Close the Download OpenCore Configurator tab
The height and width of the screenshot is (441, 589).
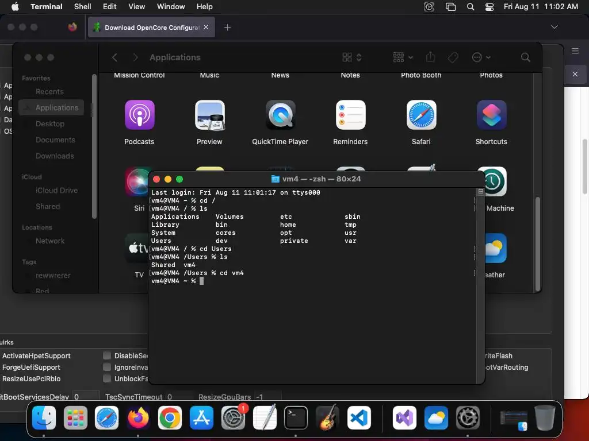206,27
